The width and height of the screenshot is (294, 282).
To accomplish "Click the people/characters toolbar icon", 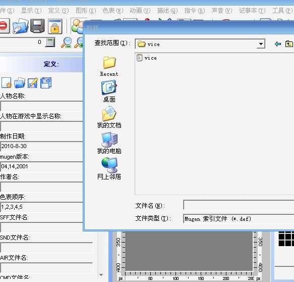I will pos(77,26).
